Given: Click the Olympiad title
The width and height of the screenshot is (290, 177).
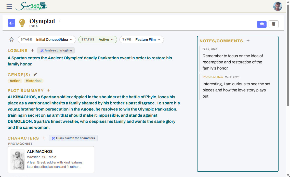Looking at the screenshot, I should point(42,21).
